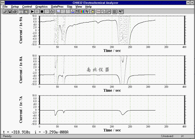The height and width of the screenshot is (139, 195).
Task: Expand the Graphics menu
Action: [x=41, y=7]
